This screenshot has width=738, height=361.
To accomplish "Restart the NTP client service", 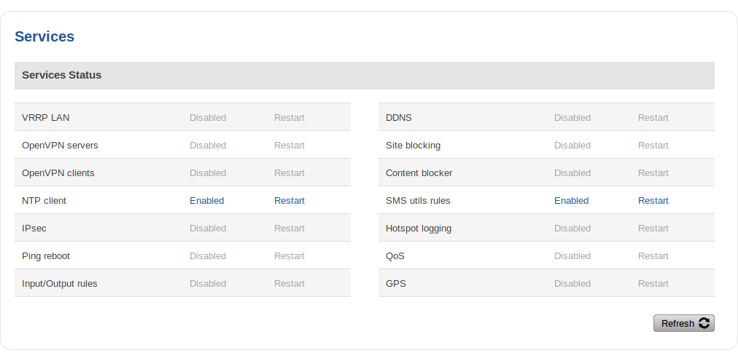I will [x=290, y=201].
